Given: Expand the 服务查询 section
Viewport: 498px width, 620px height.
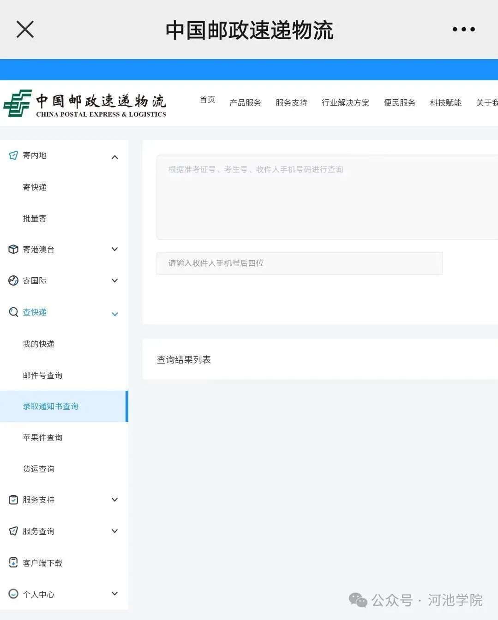Looking at the screenshot, I should 114,531.
